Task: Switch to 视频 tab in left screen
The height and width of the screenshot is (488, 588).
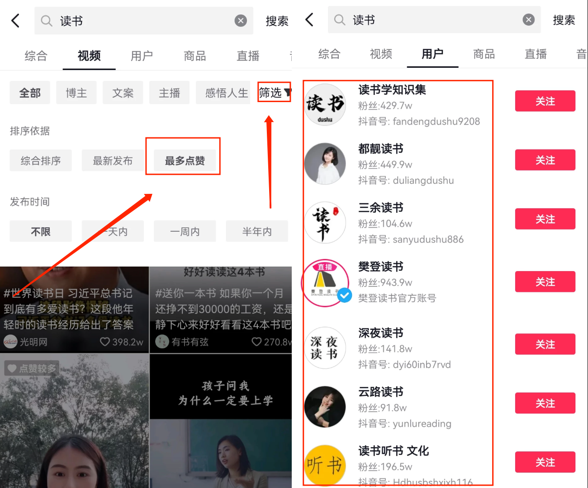Action: [x=89, y=56]
